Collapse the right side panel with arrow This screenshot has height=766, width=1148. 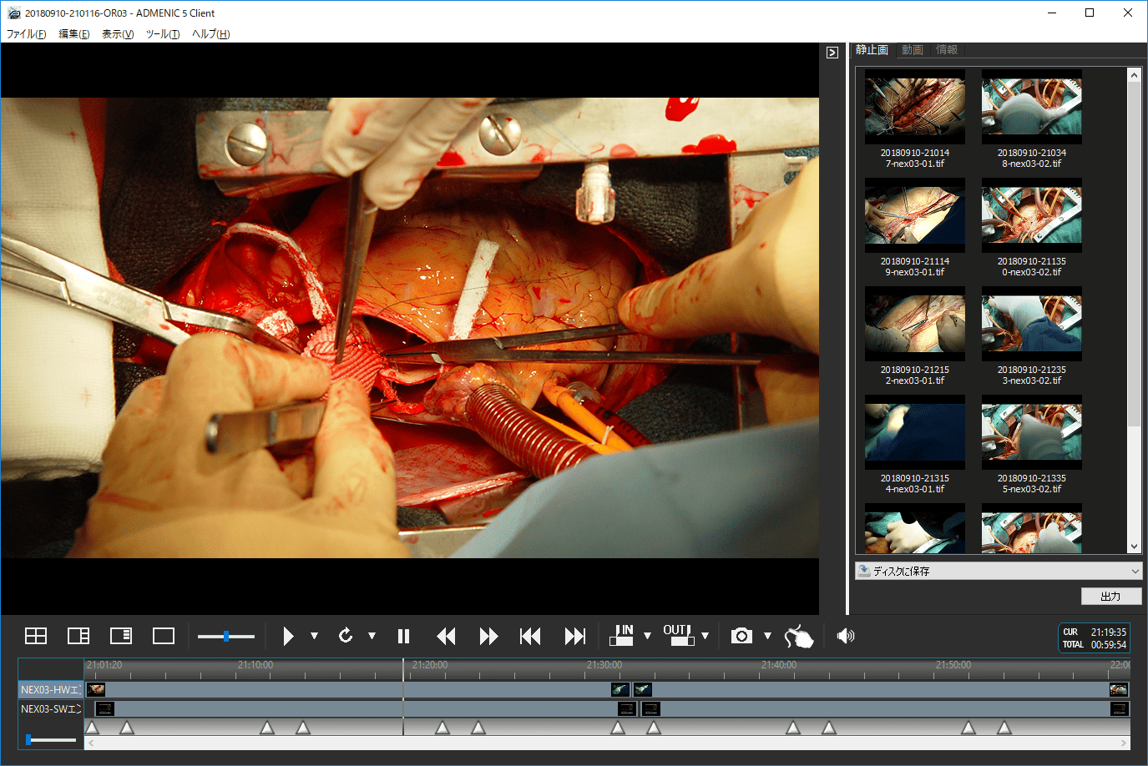pyautogui.click(x=832, y=53)
